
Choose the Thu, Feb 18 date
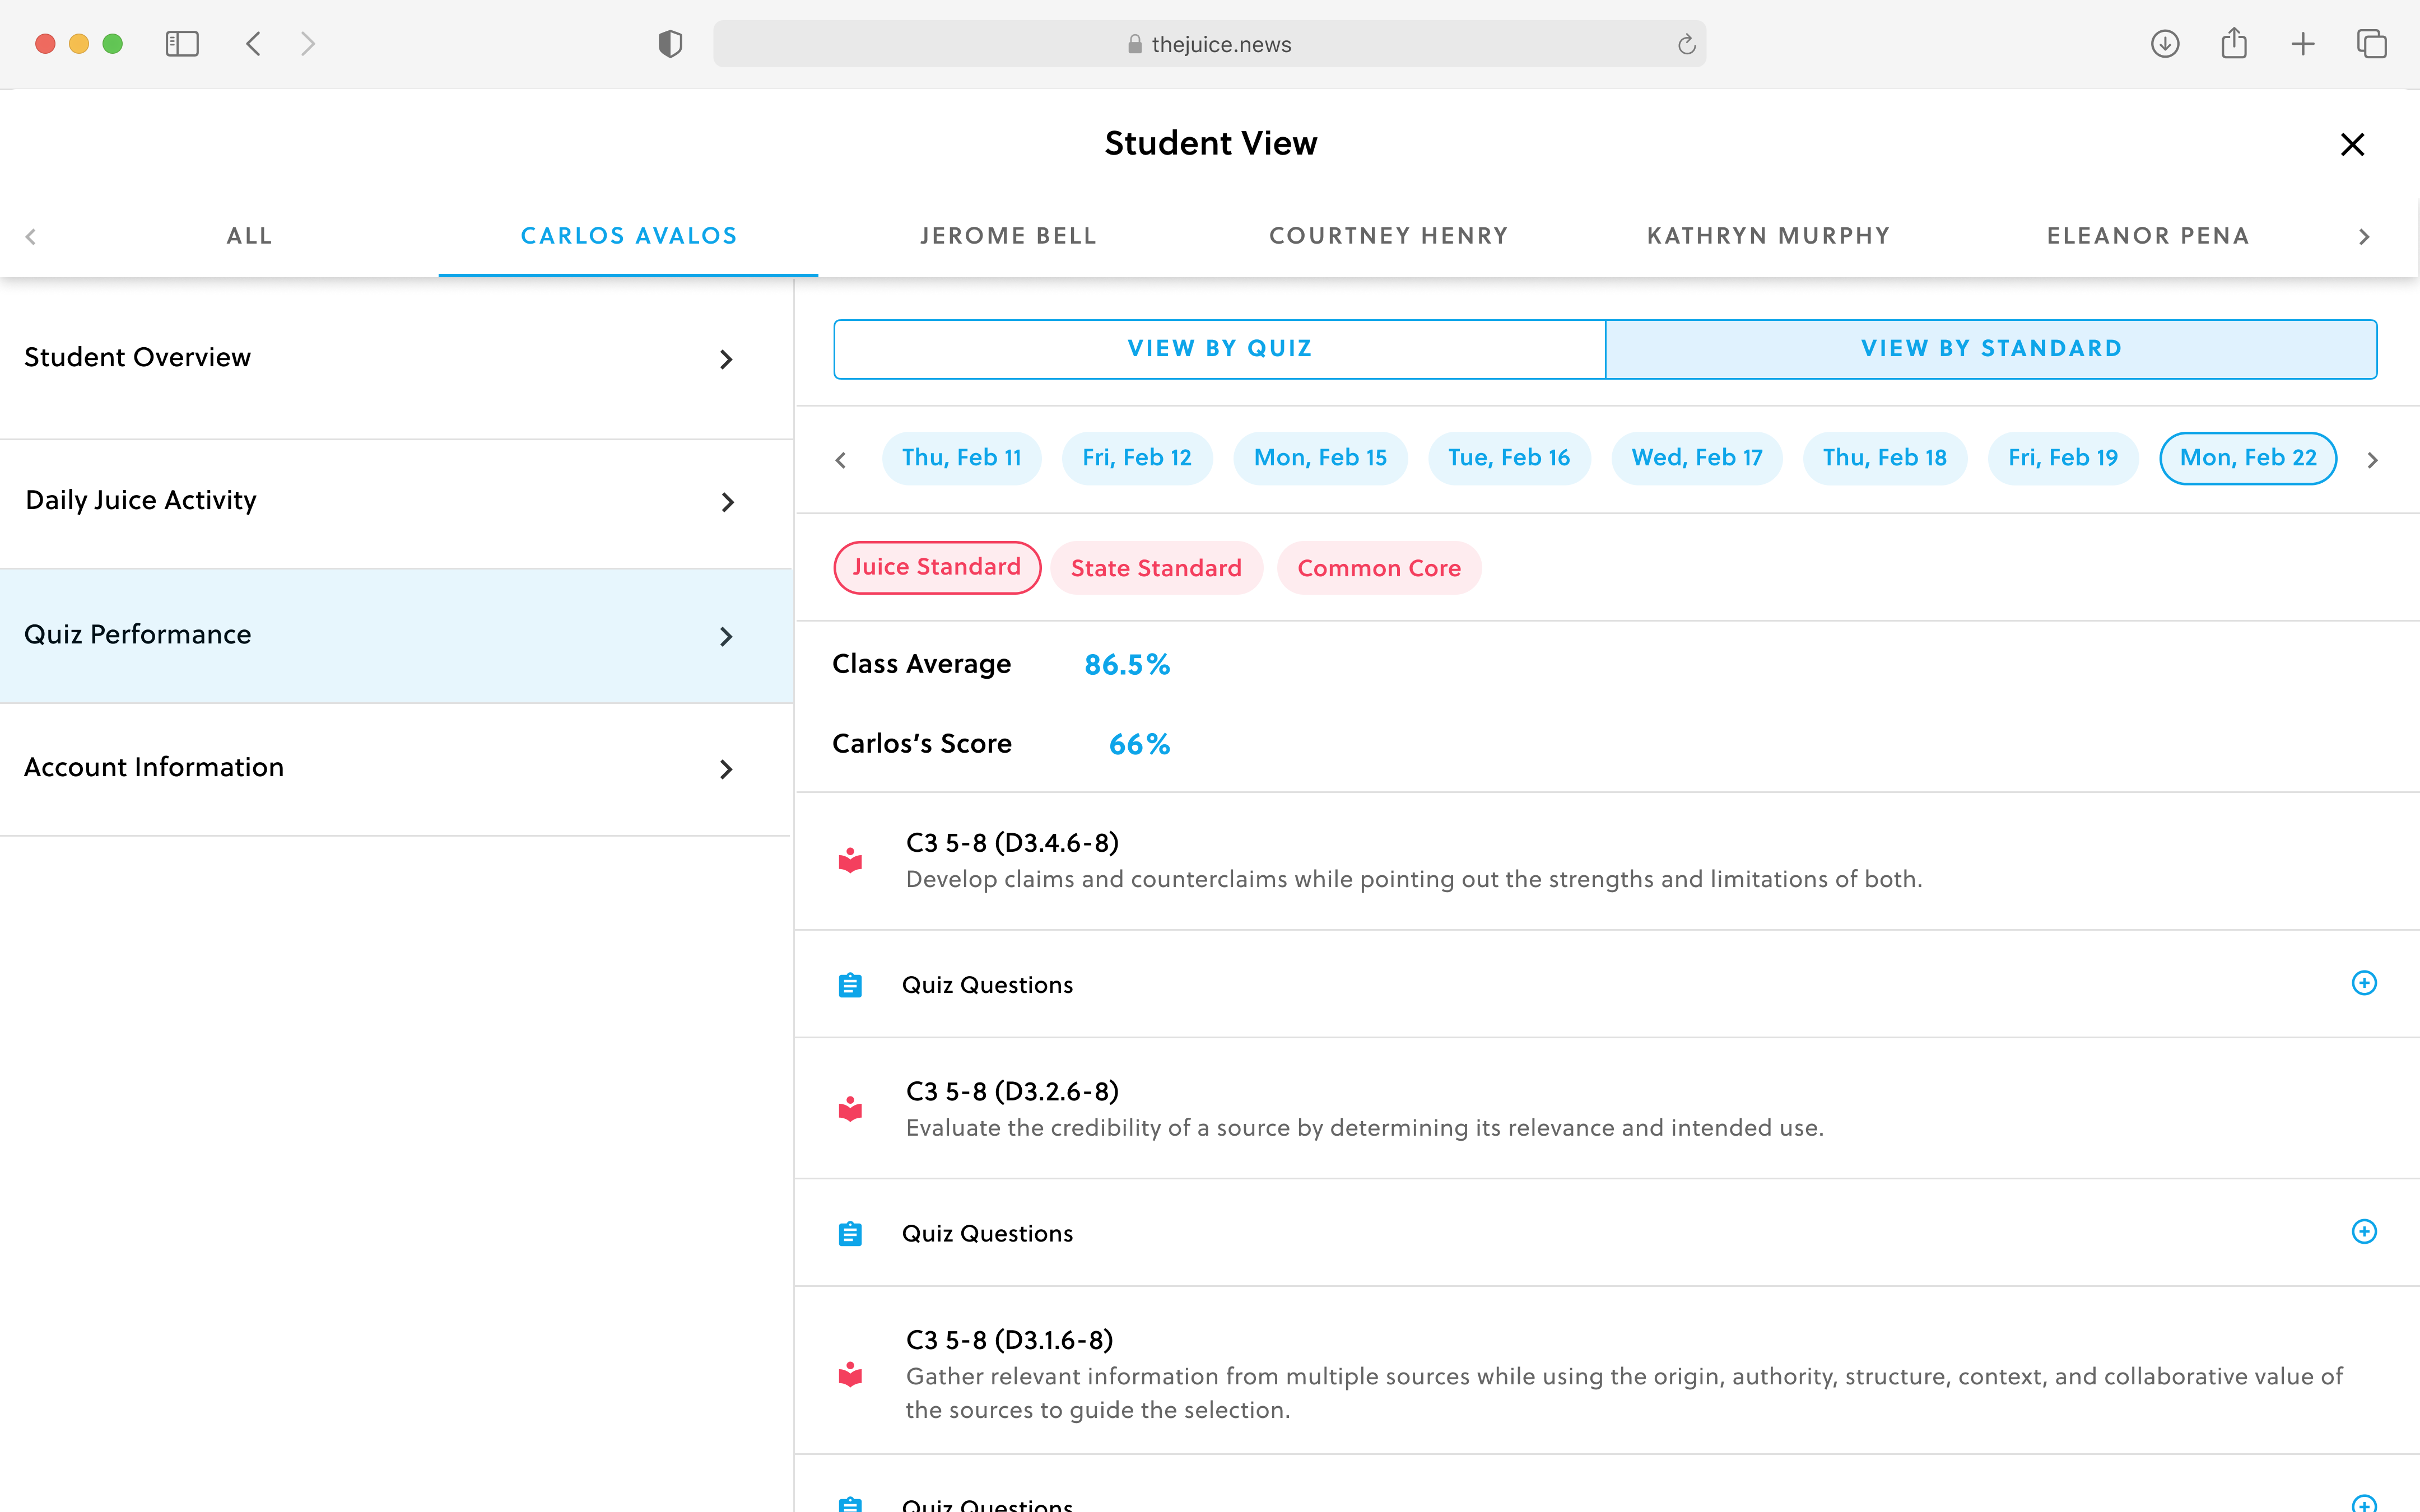(1885, 458)
